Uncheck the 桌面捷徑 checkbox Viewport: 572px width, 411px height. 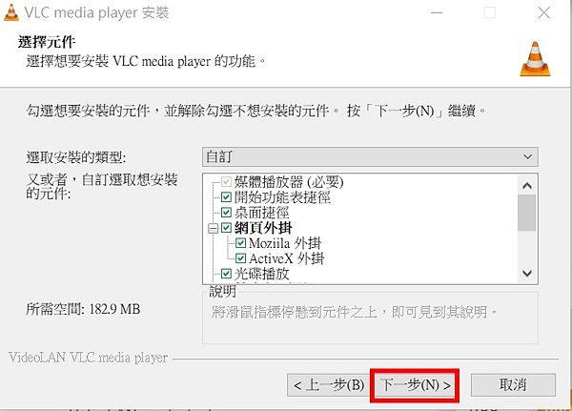226,213
